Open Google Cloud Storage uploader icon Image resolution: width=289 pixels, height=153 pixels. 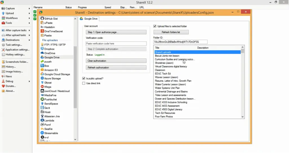tap(42, 74)
